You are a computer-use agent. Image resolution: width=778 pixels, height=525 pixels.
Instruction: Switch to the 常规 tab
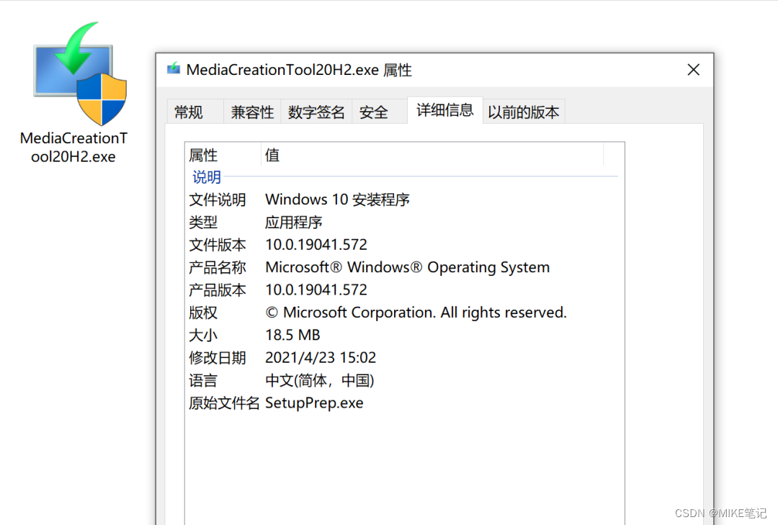[x=194, y=112]
